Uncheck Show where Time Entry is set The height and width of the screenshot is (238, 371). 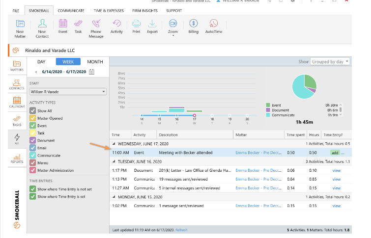tap(32, 196)
